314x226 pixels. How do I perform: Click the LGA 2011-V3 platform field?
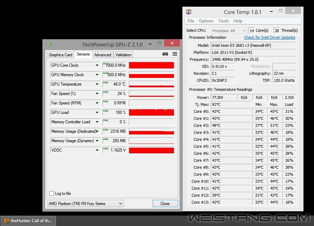click(x=254, y=52)
